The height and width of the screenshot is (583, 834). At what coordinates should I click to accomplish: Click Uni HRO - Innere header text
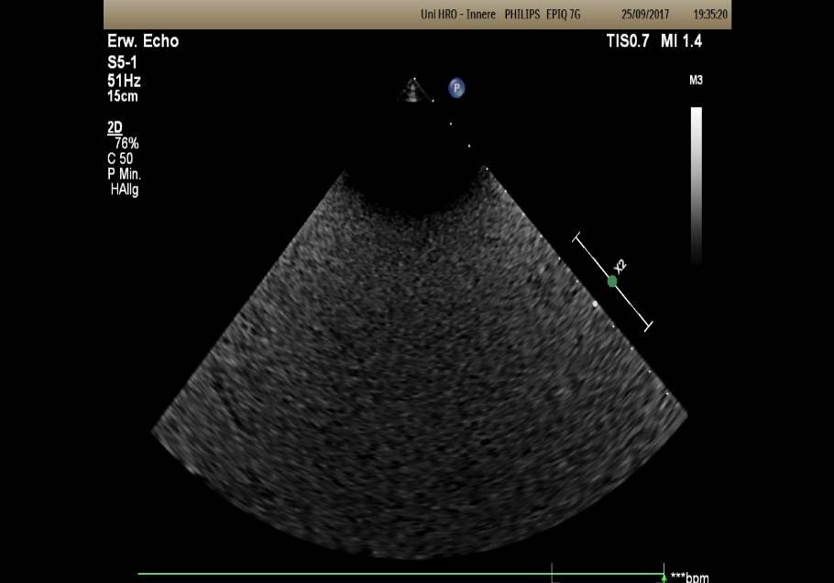pyautogui.click(x=457, y=15)
